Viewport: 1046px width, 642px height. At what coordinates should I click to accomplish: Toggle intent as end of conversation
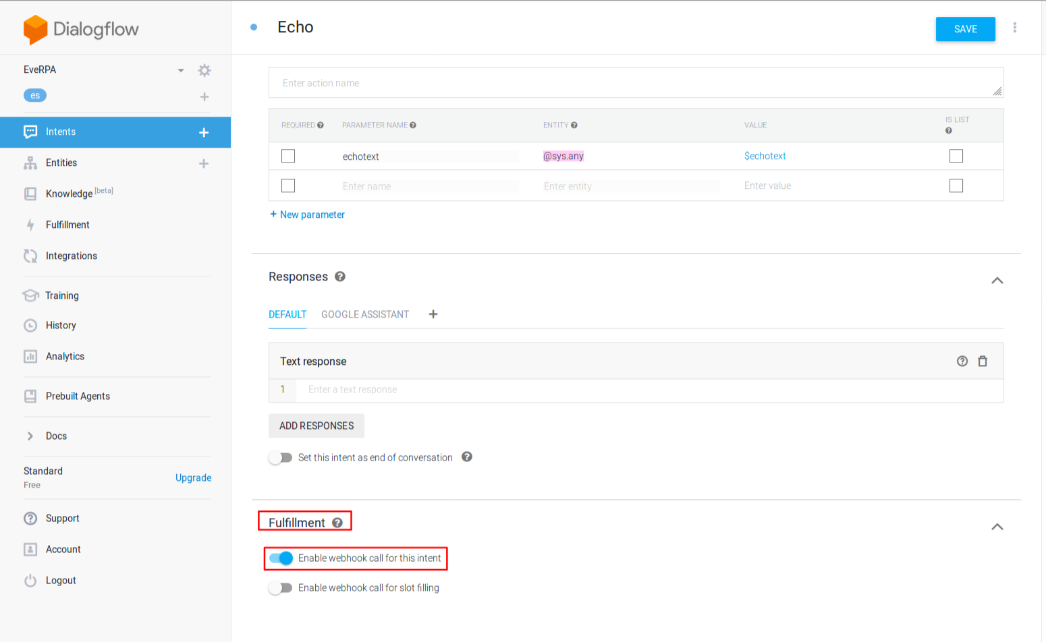click(281, 458)
